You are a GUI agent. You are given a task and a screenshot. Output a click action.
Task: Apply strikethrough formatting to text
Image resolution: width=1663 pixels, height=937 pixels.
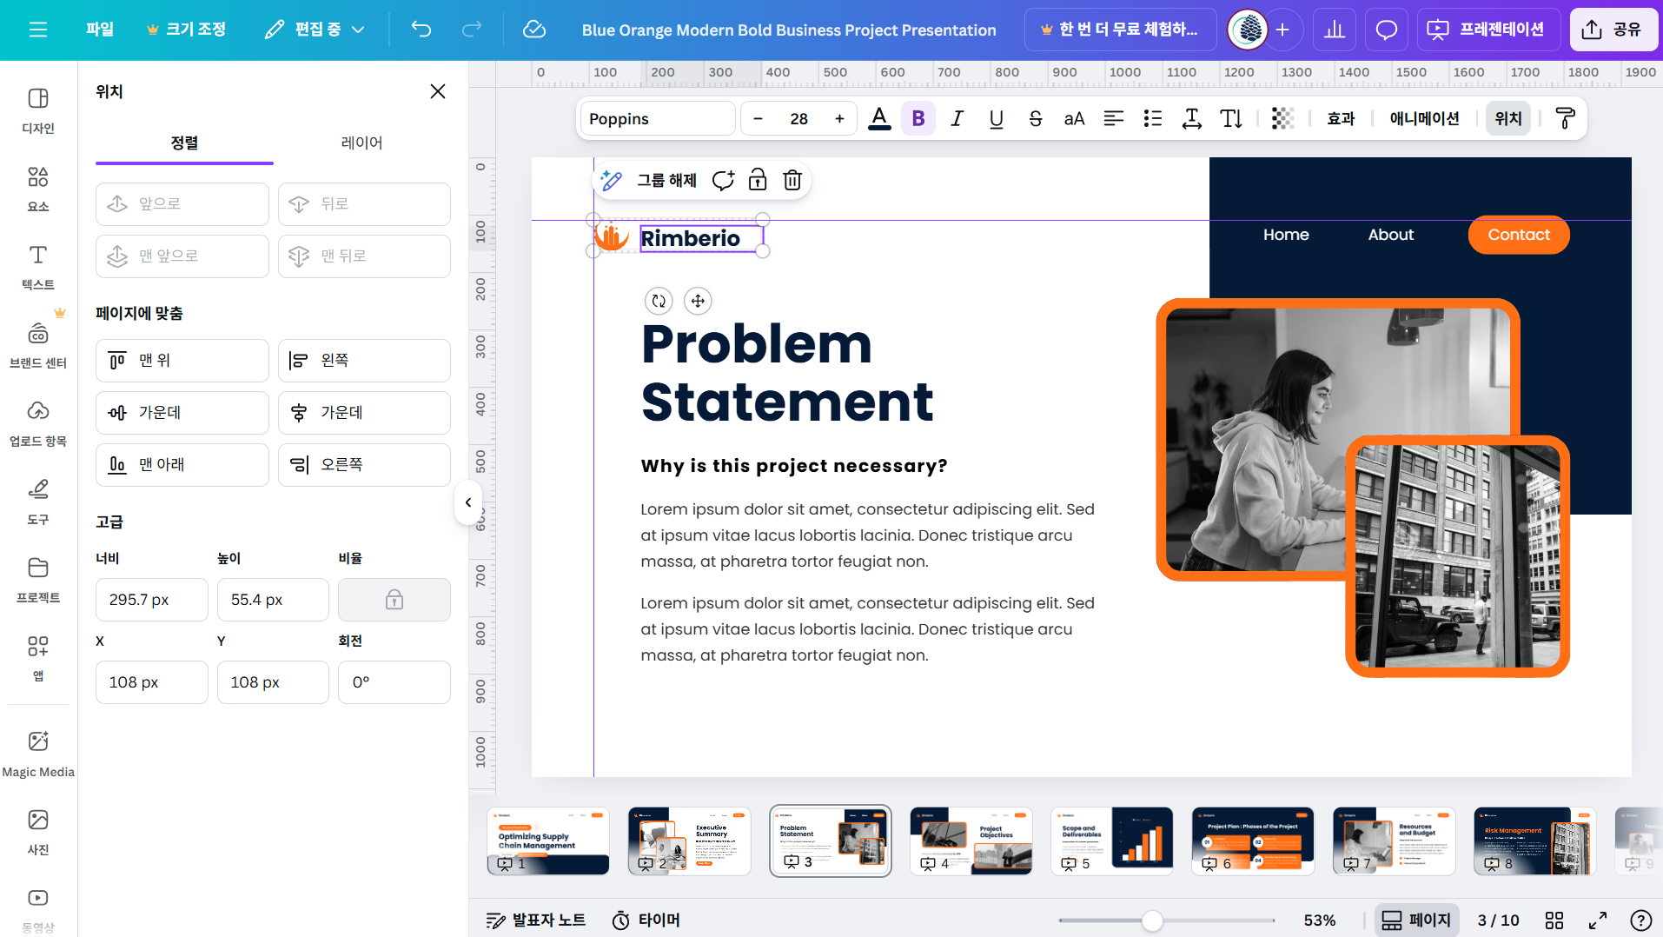point(1035,119)
